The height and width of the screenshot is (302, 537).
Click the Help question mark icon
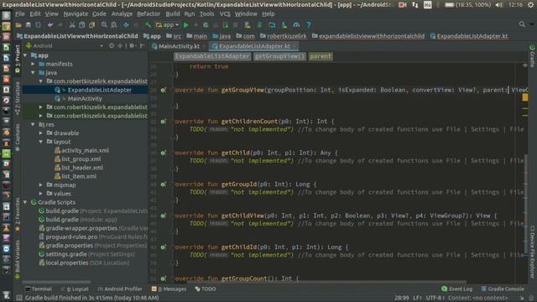[309, 25]
